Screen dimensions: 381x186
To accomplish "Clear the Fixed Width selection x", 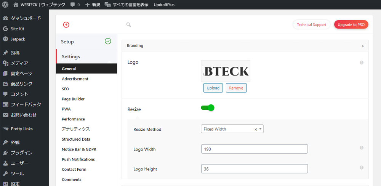I will [x=256, y=129].
